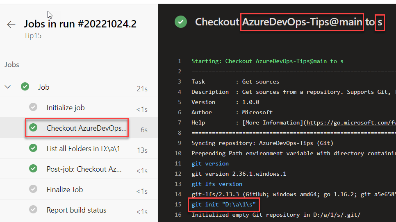
Task: Click the git lfs version command line
Action: point(217,184)
